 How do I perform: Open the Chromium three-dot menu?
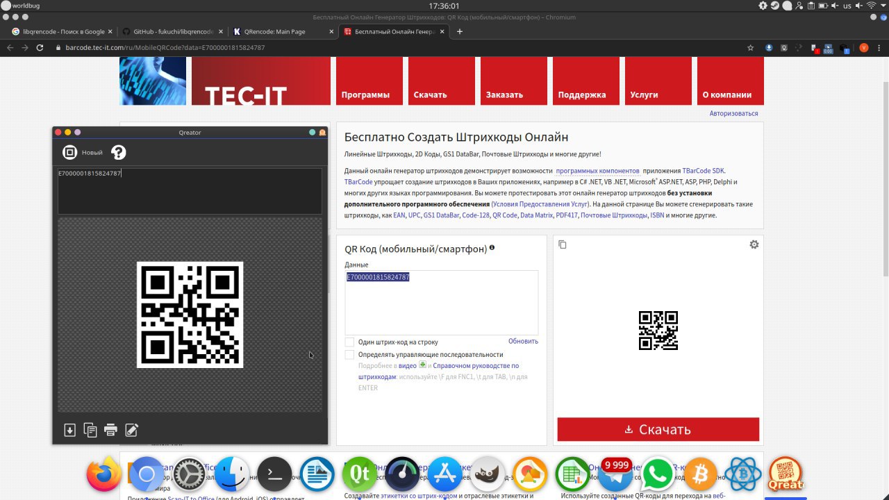pos(880,48)
